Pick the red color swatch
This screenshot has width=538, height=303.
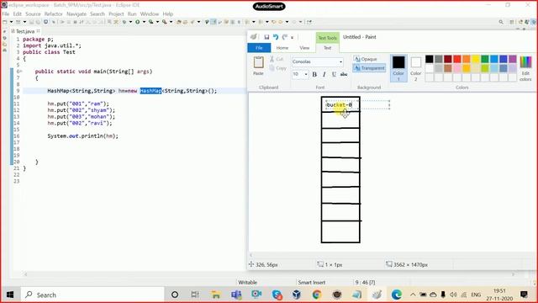click(x=457, y=59)
